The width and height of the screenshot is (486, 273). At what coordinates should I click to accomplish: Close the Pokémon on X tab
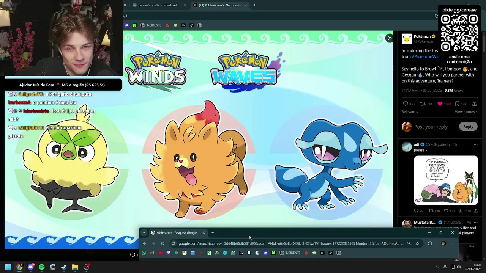245,5
